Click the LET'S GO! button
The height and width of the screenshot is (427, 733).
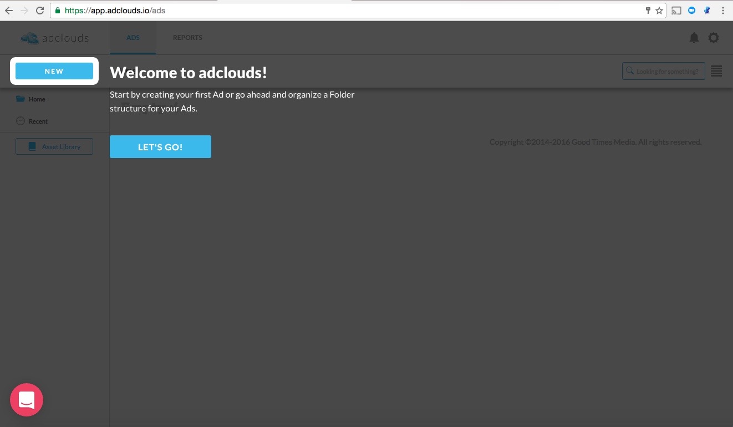160,147
